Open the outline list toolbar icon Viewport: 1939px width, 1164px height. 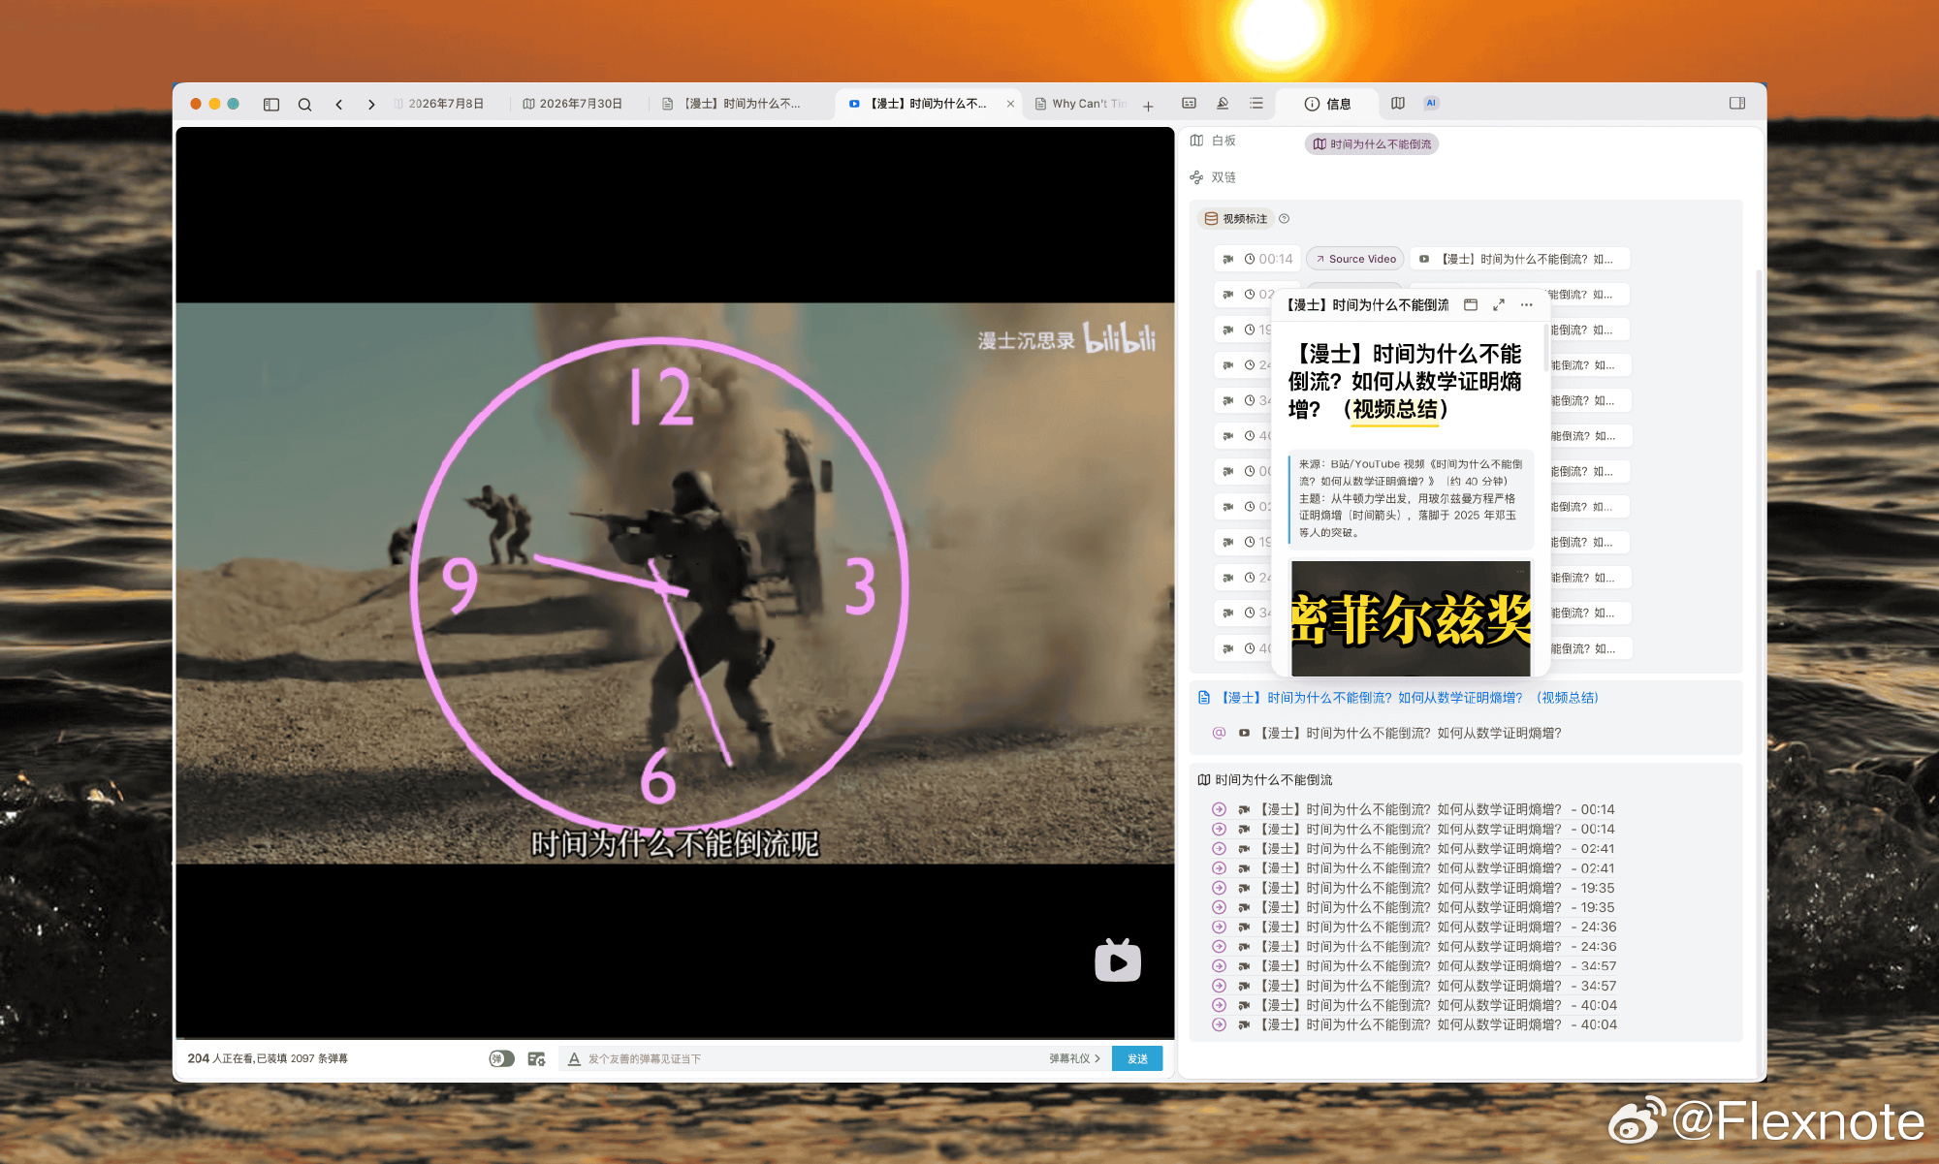point(1256,103)
